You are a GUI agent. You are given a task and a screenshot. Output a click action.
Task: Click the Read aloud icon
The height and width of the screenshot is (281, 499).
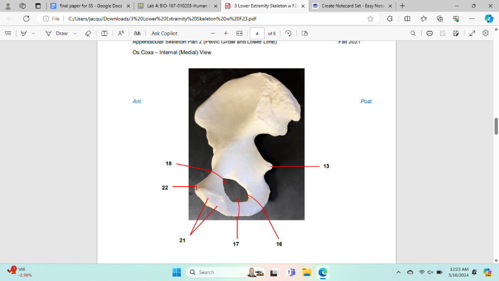pyautogui.click(x=121, y=33)
